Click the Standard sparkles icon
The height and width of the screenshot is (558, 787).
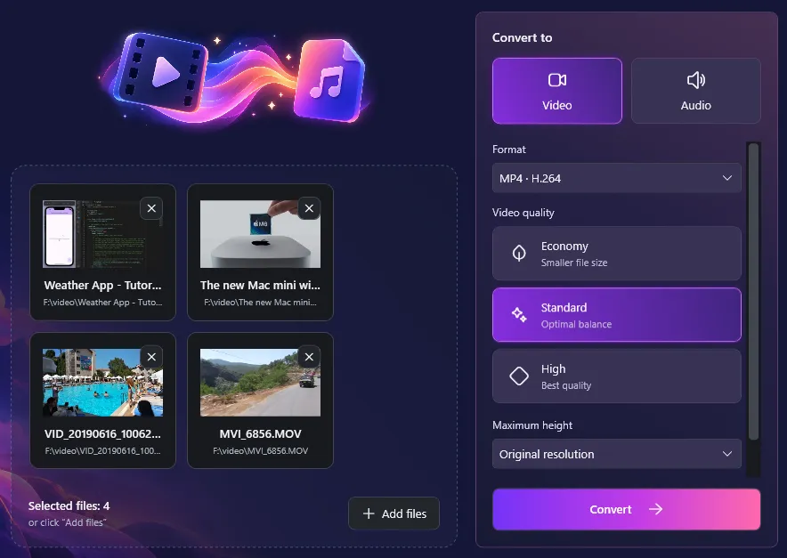[519, 315]
